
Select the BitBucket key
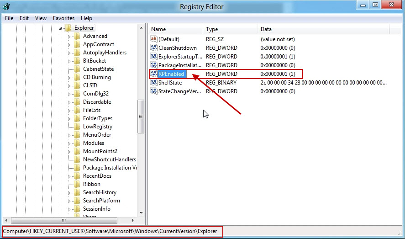tap(94, 61)
